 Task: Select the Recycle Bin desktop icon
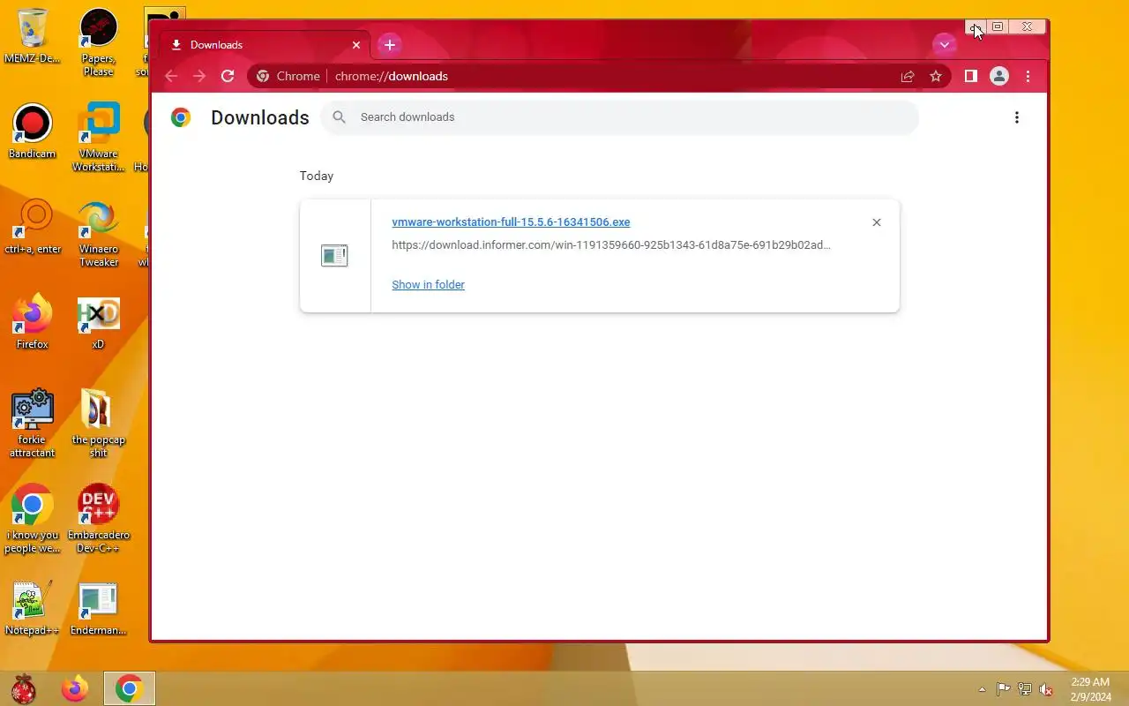33,35
